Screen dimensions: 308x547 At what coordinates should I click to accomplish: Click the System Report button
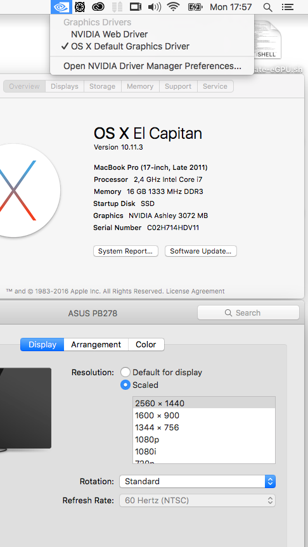(x=125, y=251)
